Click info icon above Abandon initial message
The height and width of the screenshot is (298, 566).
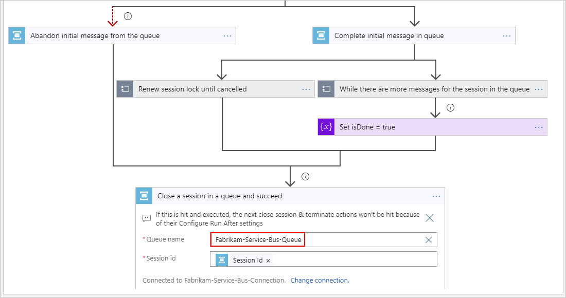[x=128, y=16]
